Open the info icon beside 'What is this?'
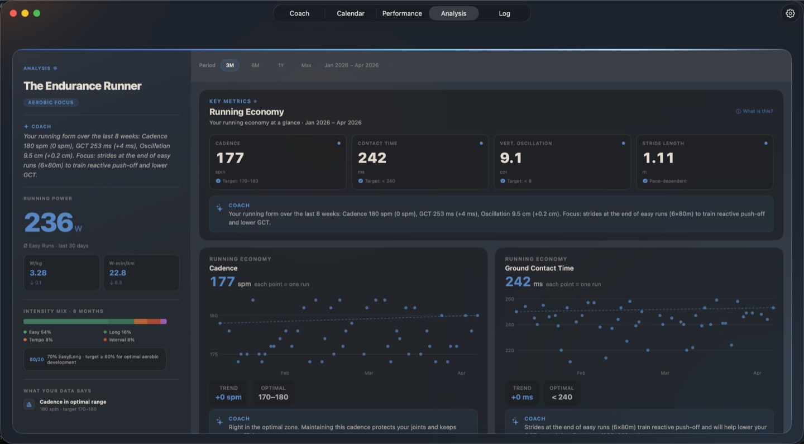 point(738,111)
